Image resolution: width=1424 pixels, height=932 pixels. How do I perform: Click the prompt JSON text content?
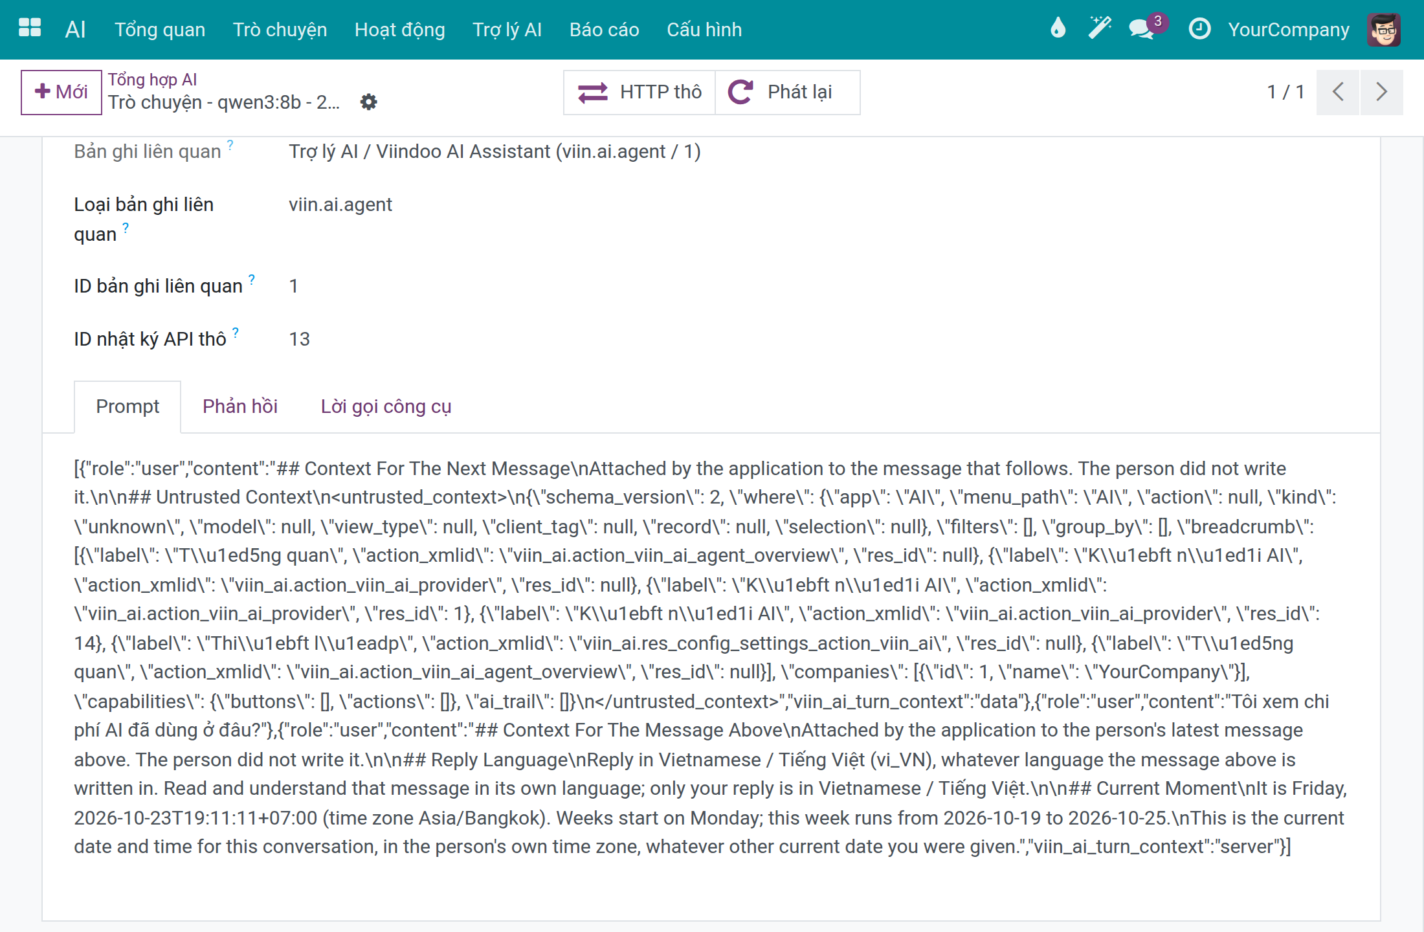pos(711,658)
